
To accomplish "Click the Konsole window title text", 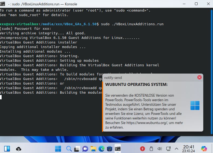I will [x=43, y=4].
